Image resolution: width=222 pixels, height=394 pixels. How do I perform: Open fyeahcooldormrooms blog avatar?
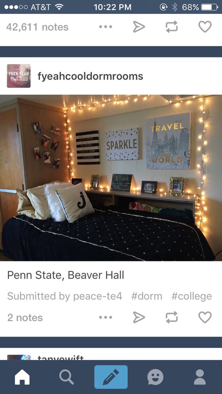click(x=18, y=76)
